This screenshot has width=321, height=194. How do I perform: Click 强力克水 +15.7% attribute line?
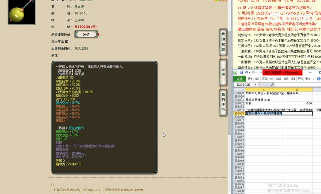[68, 103]
